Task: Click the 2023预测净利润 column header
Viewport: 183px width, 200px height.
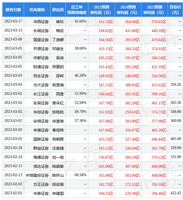Action: (x=101, y=10)
